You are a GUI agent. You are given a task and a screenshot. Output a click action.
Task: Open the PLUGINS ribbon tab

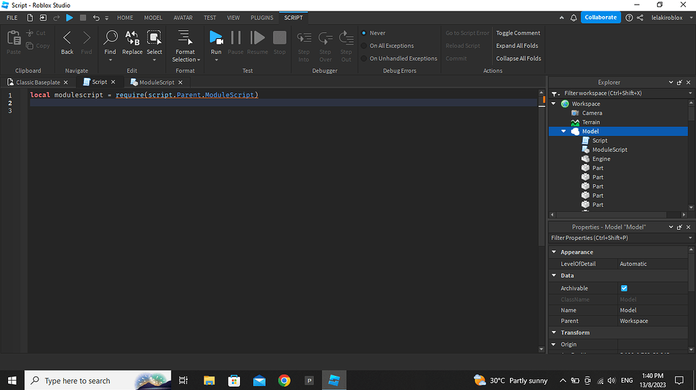[261, 17]
